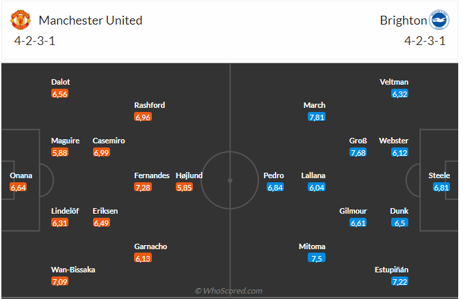Click the Brighton club crest
Viewport: 463px width, 299px height.
point(438,20)
